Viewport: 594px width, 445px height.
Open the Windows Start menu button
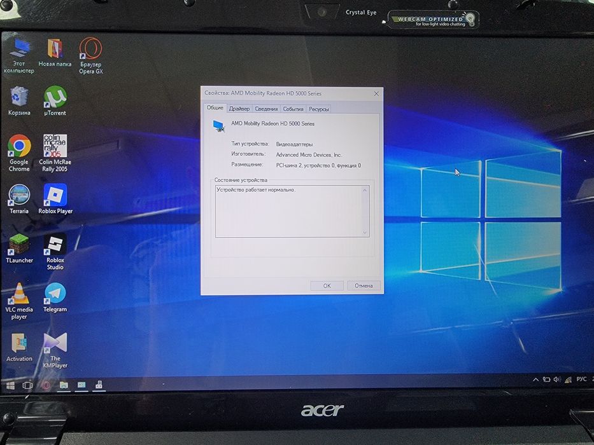pyautogui.click(x=10, y=386)
